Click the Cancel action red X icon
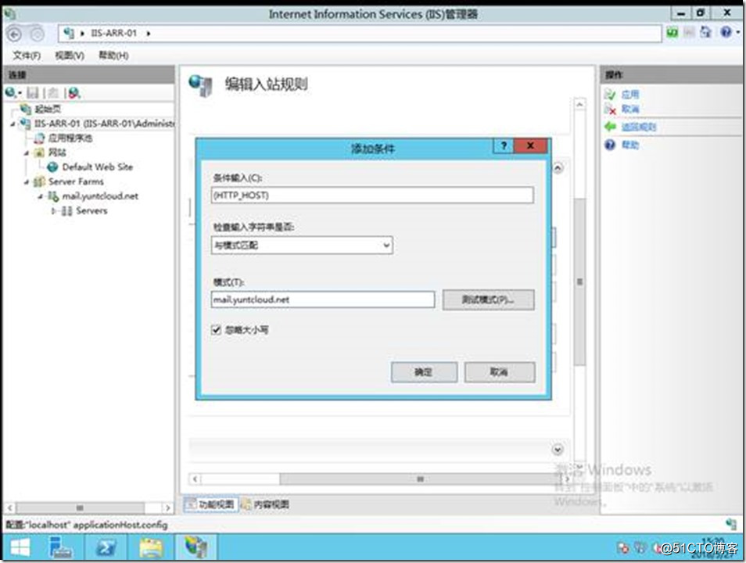The width and height of the screenshot is (746, 563). (x=610, y=109)
